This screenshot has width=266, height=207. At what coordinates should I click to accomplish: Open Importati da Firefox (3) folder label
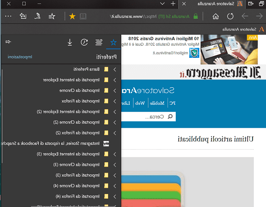click(78, 175)
